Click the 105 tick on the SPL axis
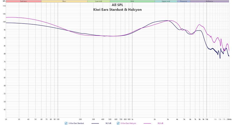This screenshot has height=125, width=232. coord(4,14)
